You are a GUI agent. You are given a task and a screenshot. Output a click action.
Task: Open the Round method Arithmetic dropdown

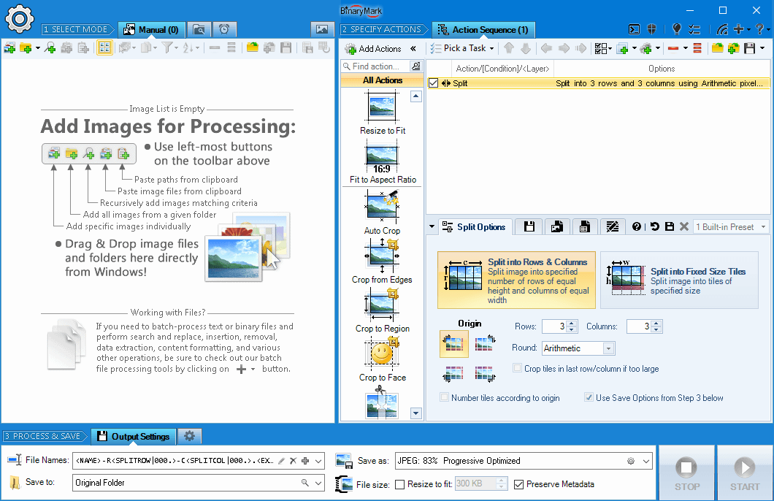pos(578,348)
